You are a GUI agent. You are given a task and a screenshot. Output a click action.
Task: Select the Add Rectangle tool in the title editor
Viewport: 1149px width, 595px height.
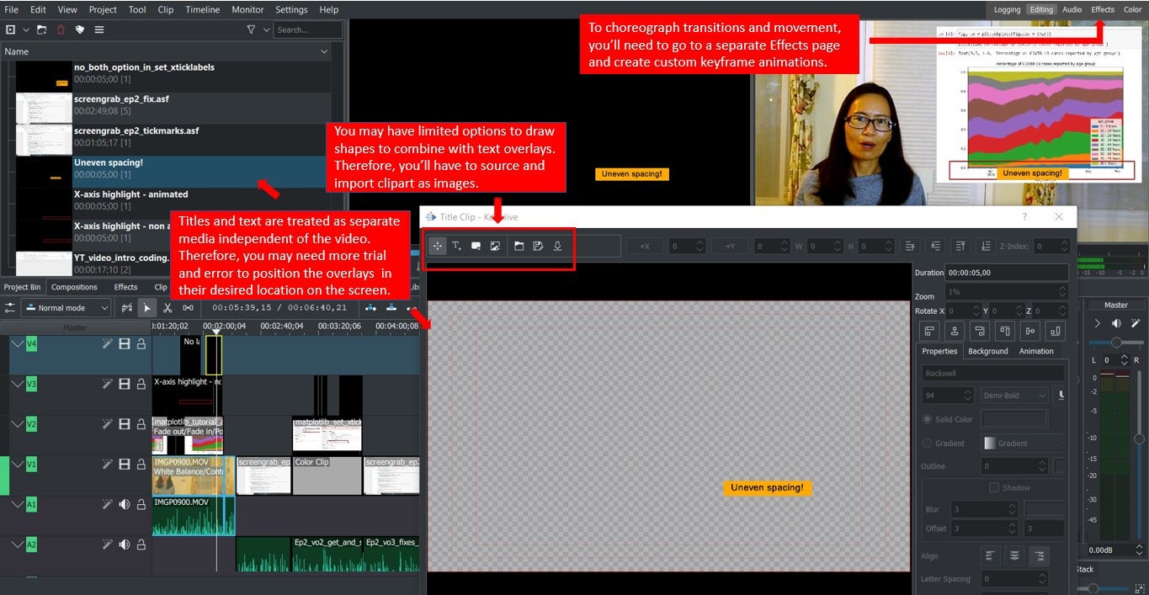(x=476, y=246)
